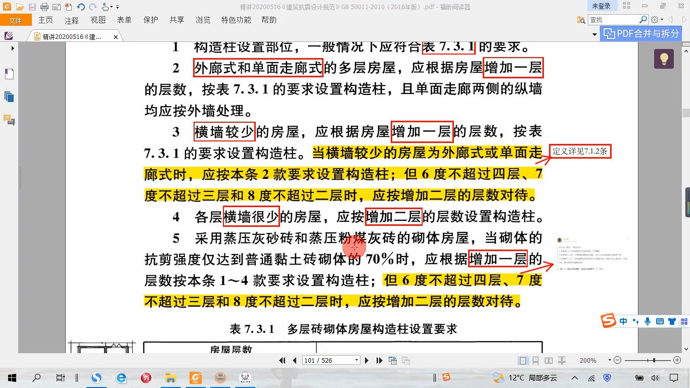Save the document using the floppy icon
This screenshot has height=388, width=690.
[x=32, y=7]
